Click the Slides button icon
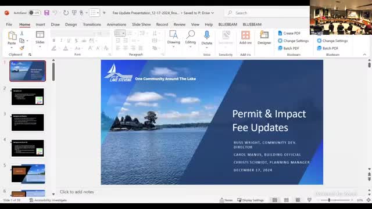The height and width of the screenshot is (209, 372). (x=40, y=35)
